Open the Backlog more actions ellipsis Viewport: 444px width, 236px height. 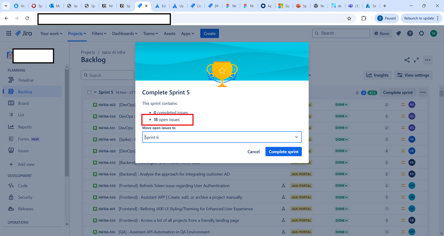point(428,60)
